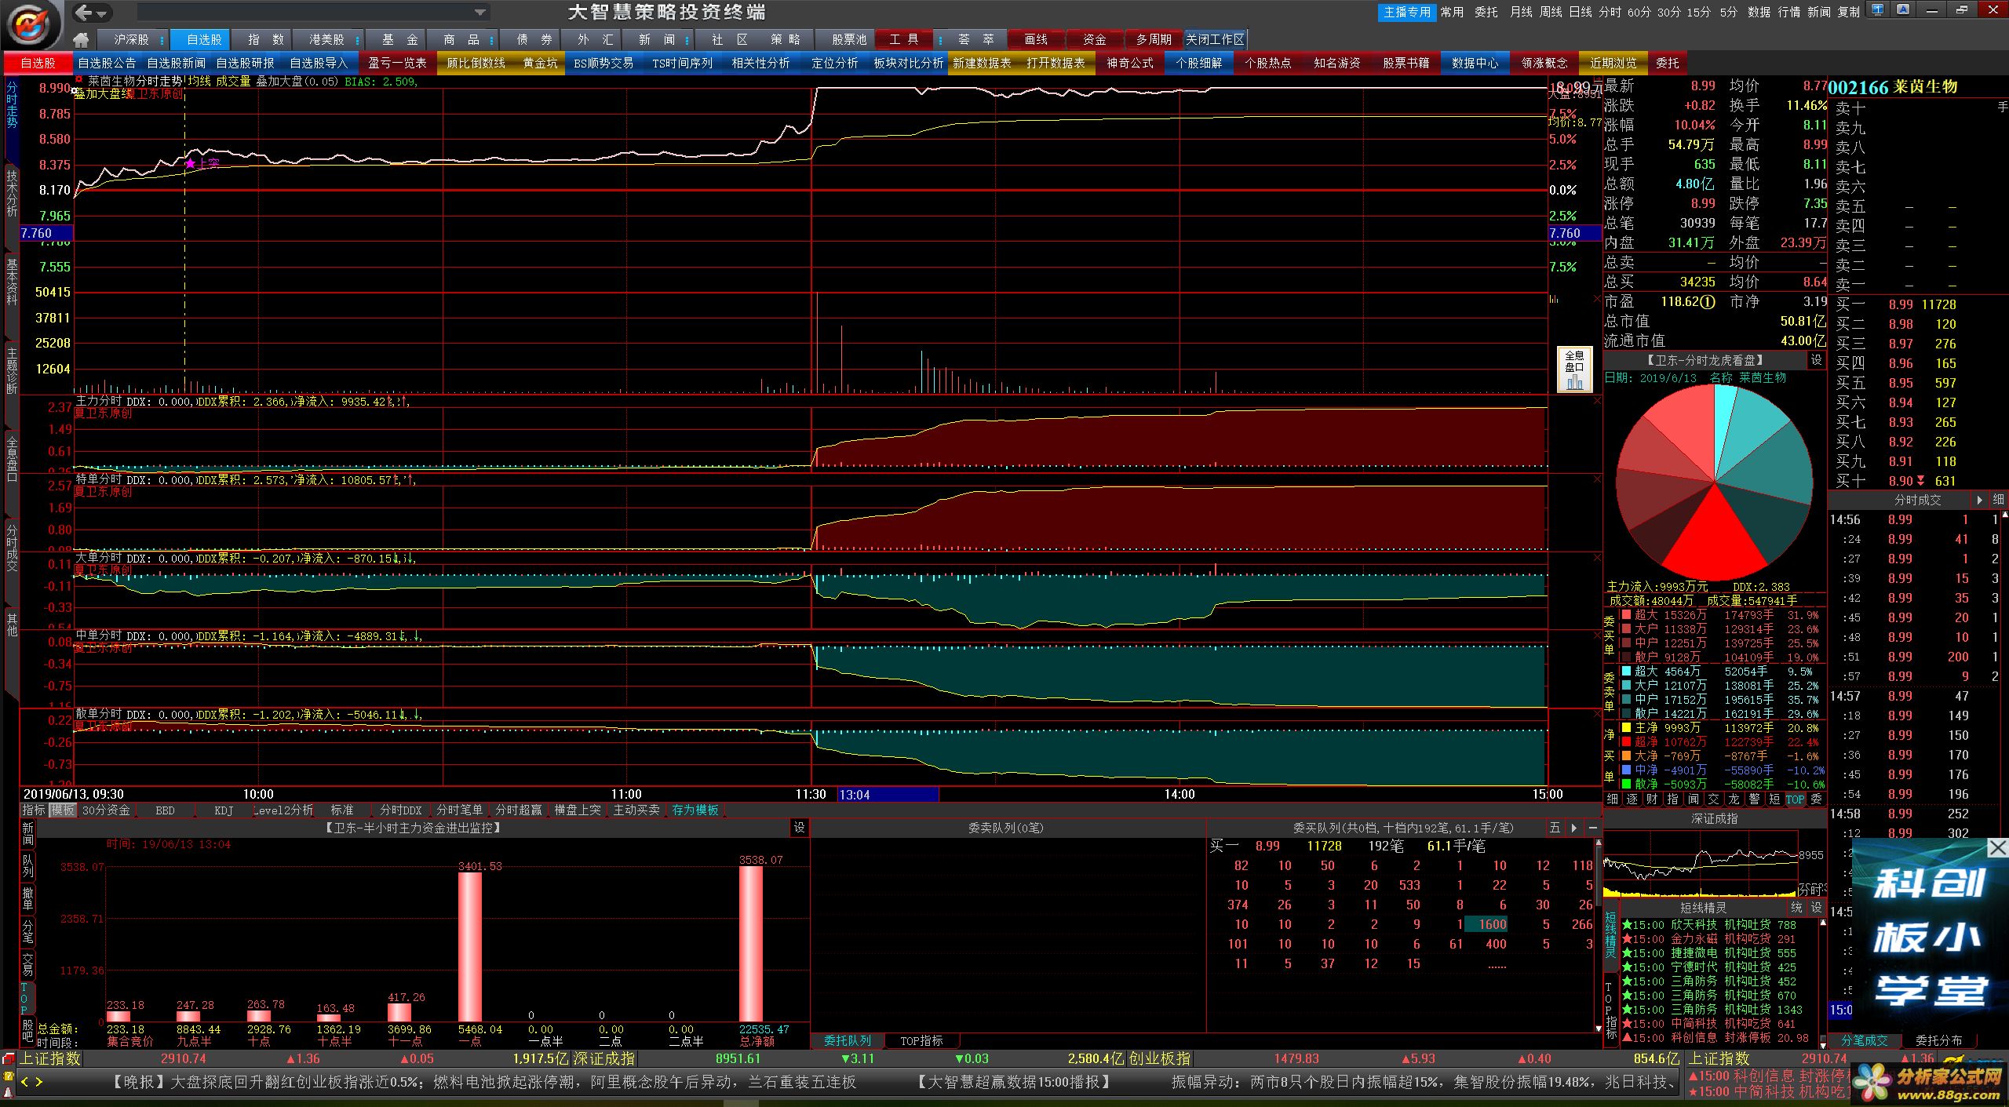This screenshot has height=1107, width=2009.
Task: Switch chart period to 日线
Action: (x=1581, y=12)
